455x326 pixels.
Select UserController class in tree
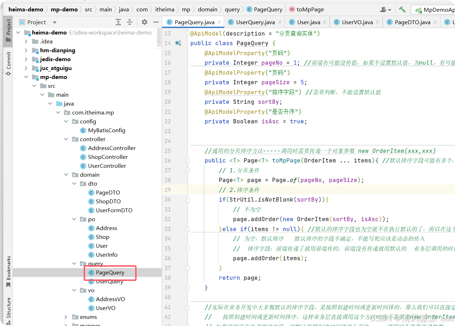tap(103, 166)
